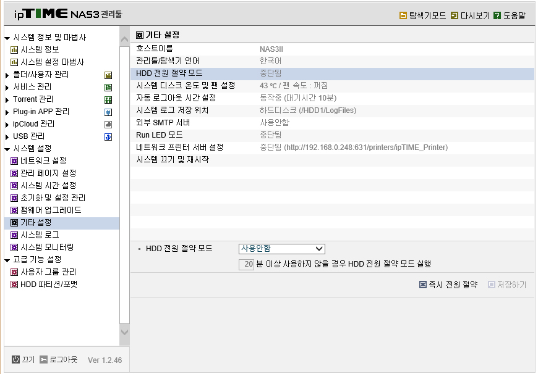Click icon beside 시스템 정보
538x374 pixels.
[x=14, y=50]
